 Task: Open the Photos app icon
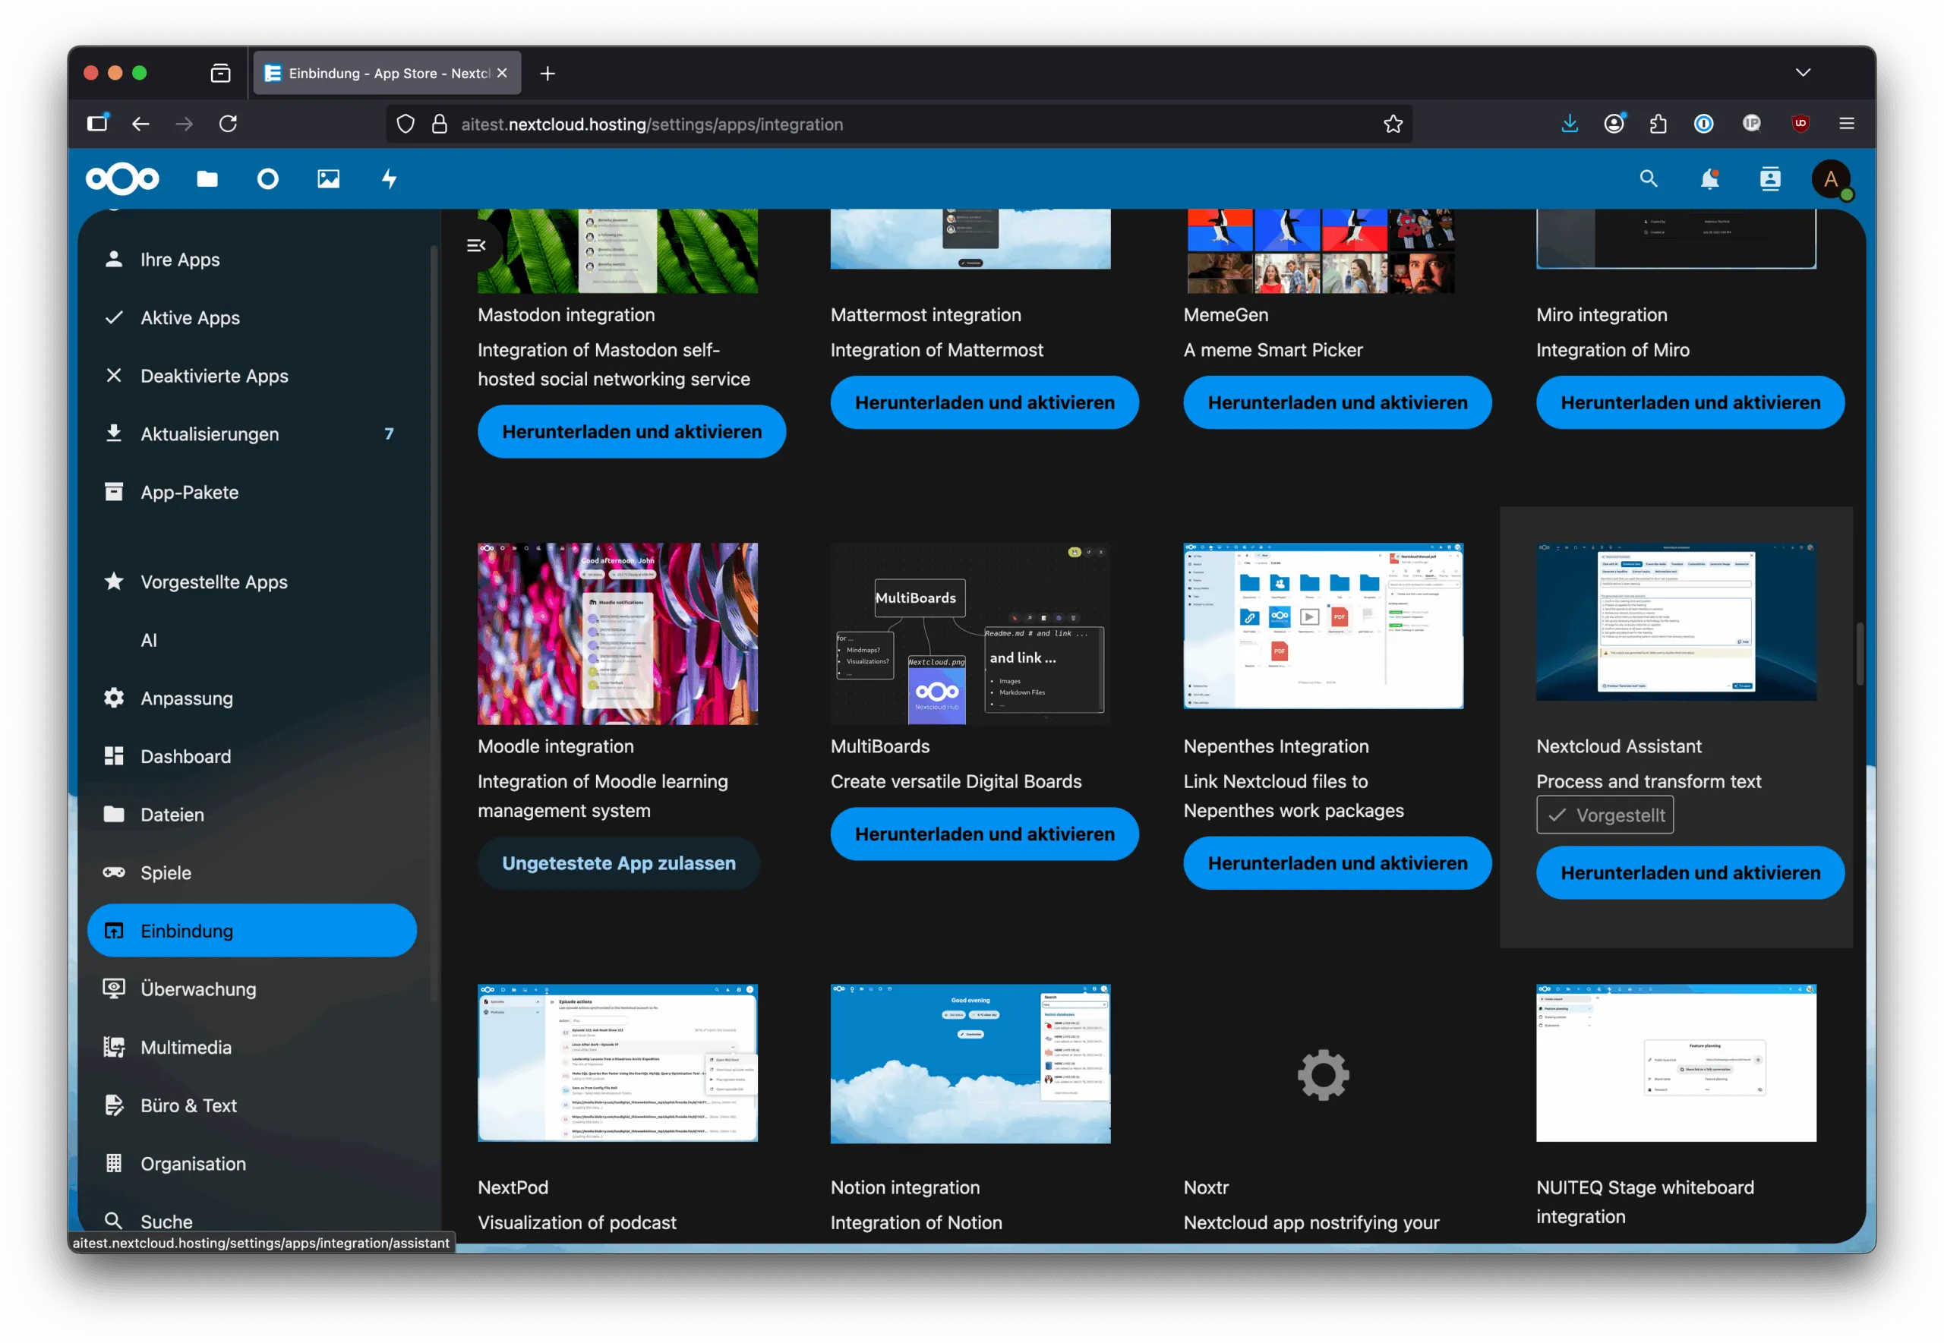pyautogui.click(x=328, y=178)
